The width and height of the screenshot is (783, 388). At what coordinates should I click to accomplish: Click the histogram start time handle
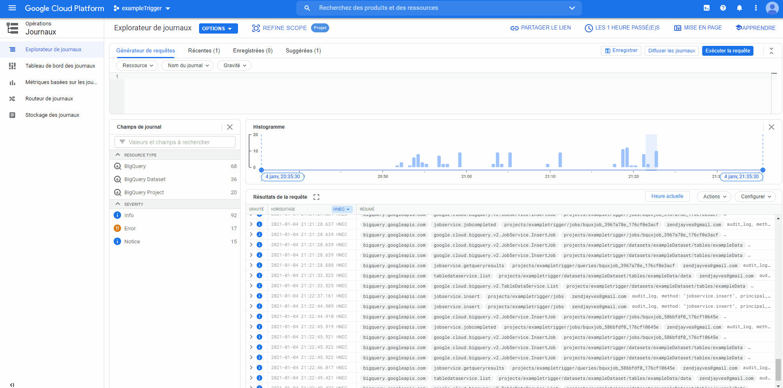point(261,170)
